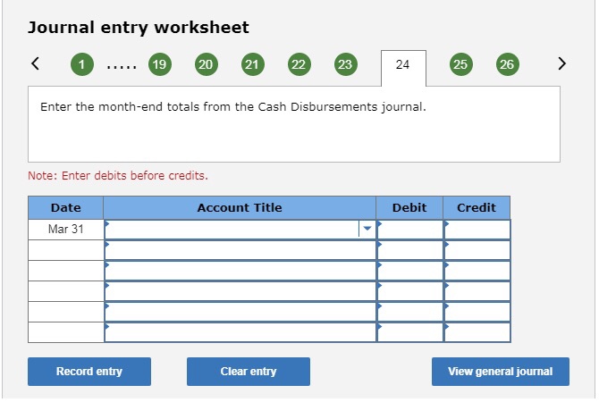
Task: Click the Debit field in Mar 31 row
Action: click(x=409, y=229)
